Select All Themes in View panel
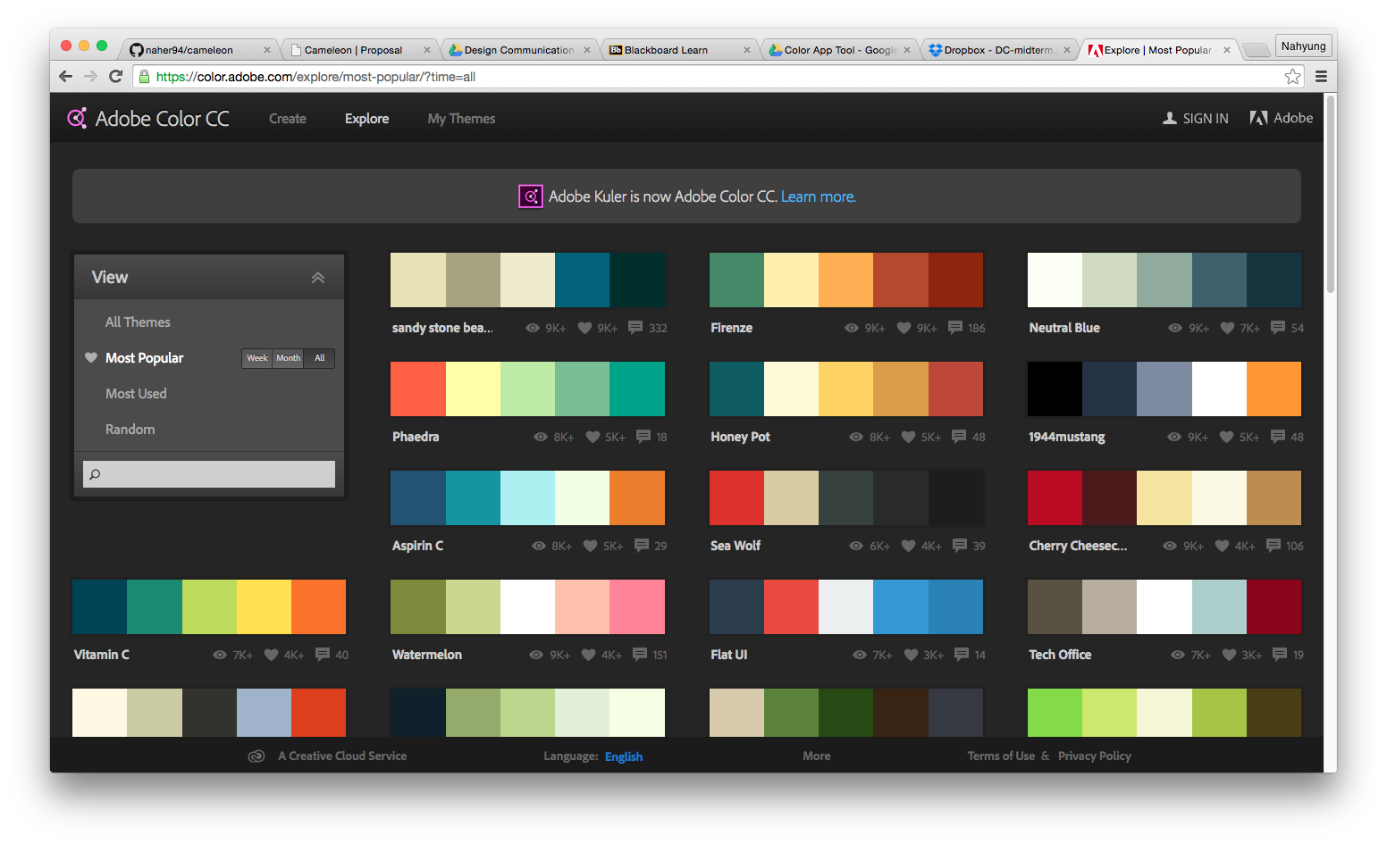 pos(138,322)
